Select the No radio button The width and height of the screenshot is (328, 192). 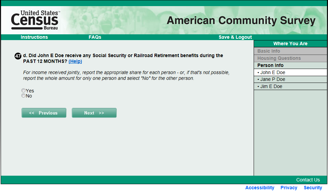tap(23, 96)
